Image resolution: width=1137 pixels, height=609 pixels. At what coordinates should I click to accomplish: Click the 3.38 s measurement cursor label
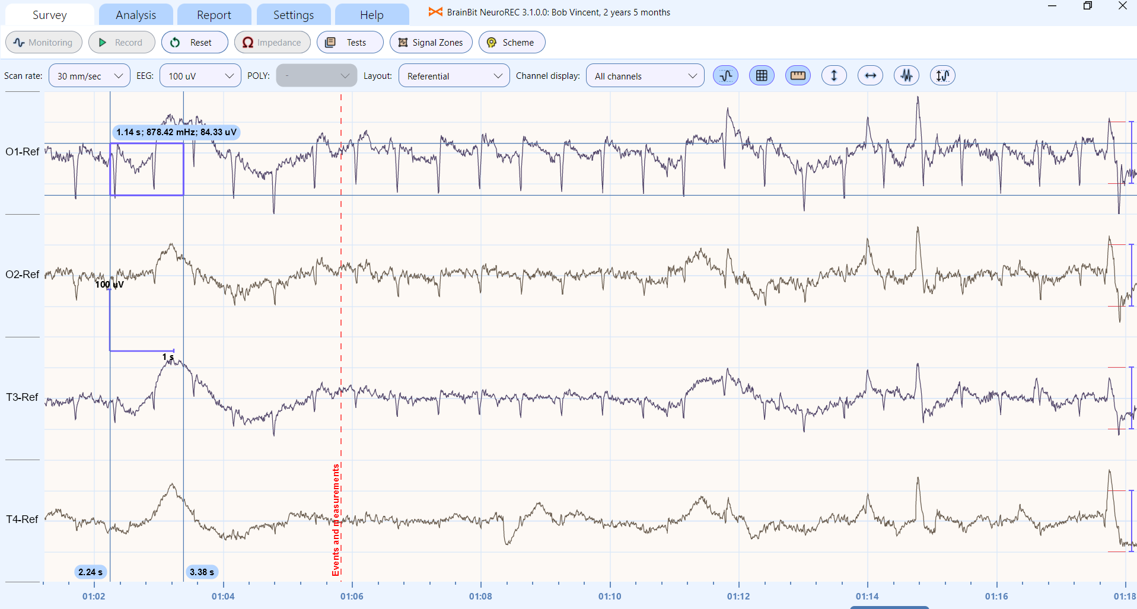click(202, 572)
